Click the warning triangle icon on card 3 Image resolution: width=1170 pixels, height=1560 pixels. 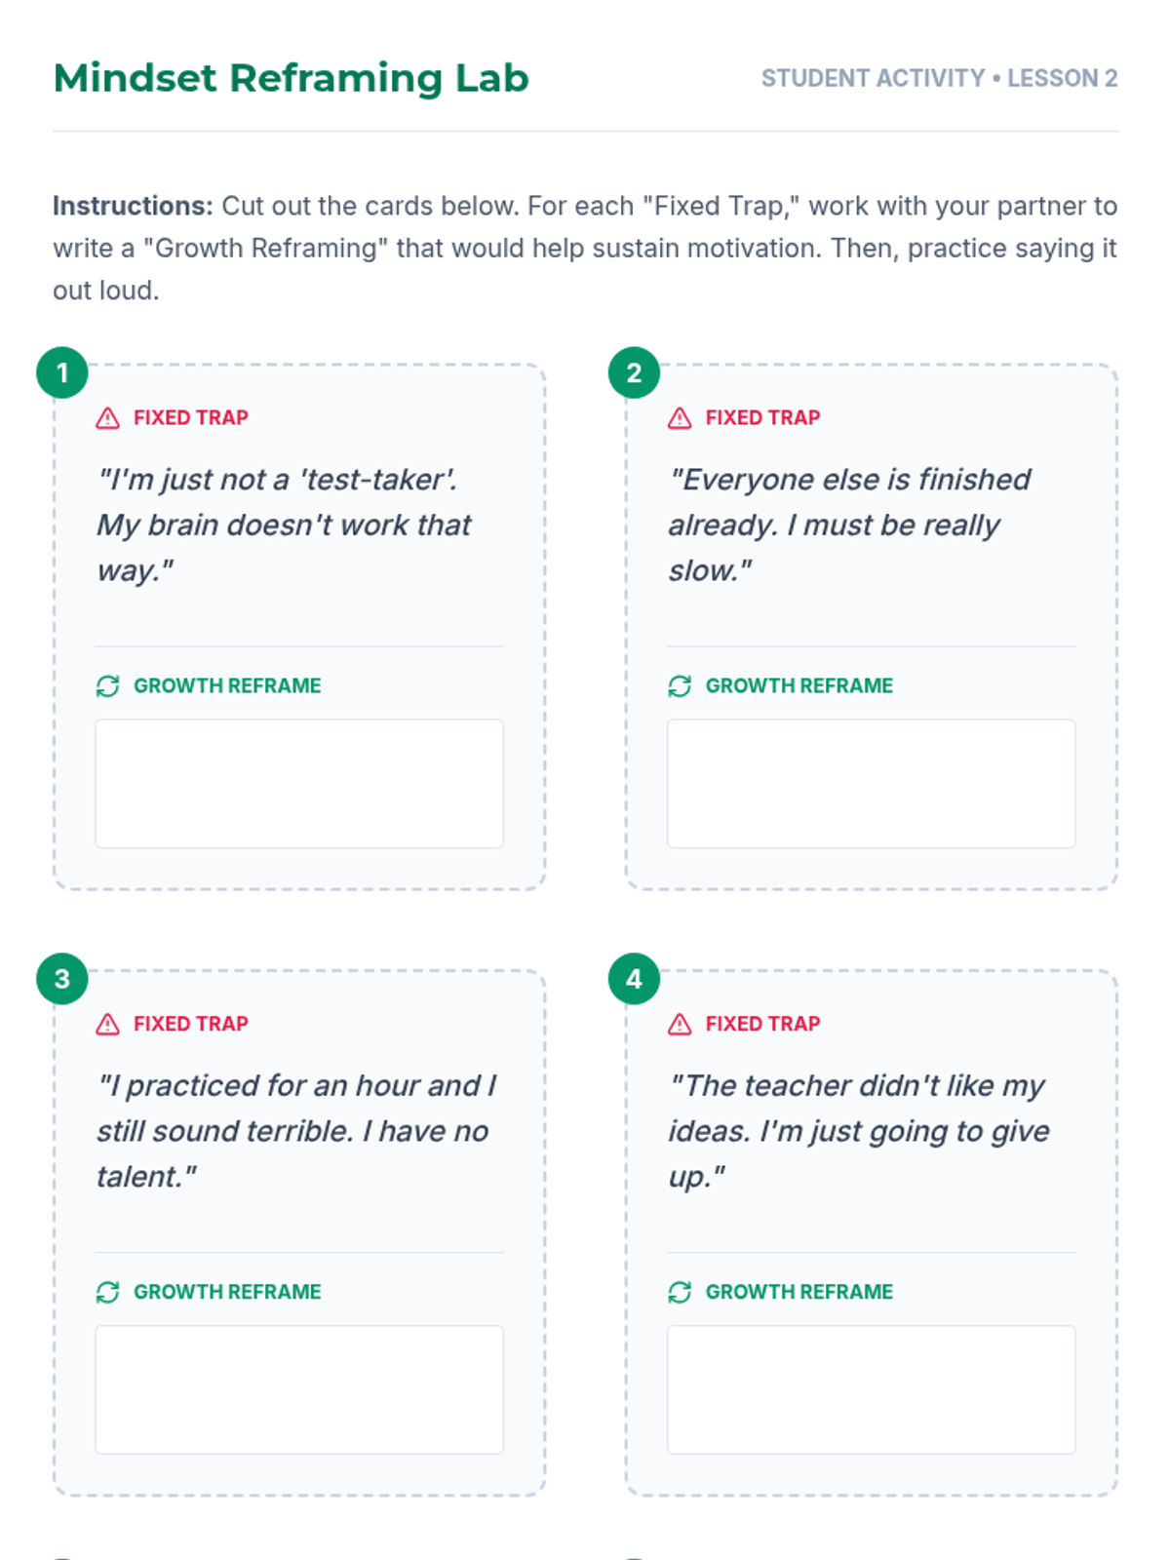pos(107,1024)
